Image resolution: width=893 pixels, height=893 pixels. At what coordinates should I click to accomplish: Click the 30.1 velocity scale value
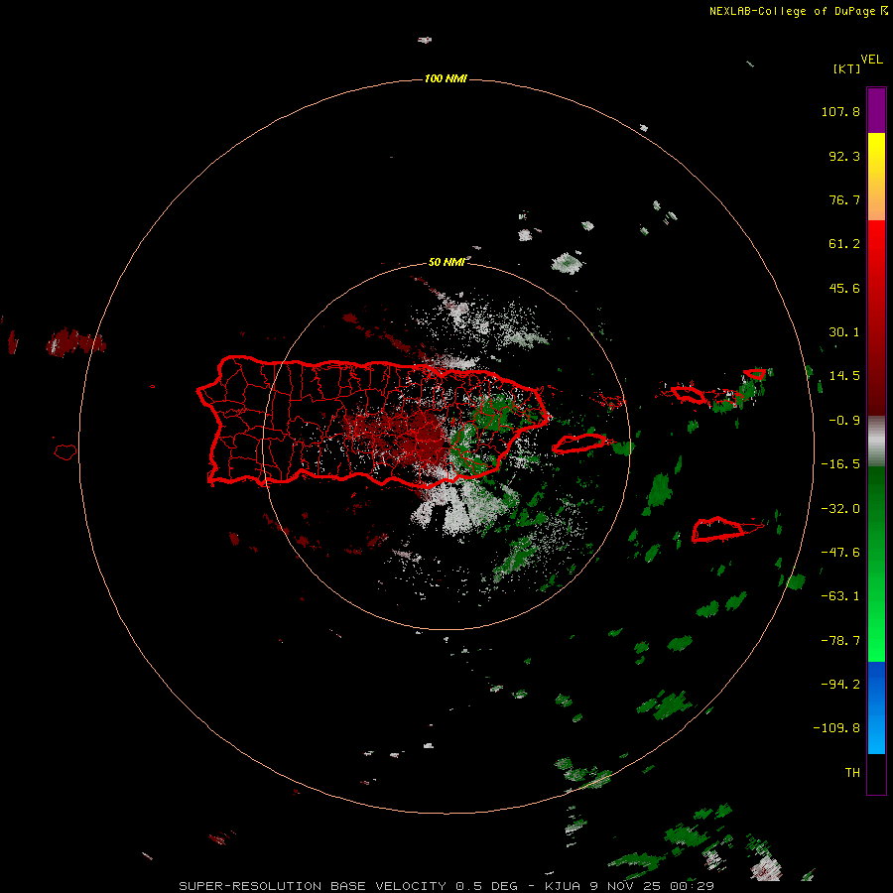pos(844,332)
